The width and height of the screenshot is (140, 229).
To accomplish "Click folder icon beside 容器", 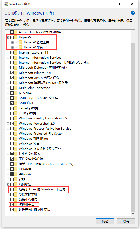I will coord(16,179).
